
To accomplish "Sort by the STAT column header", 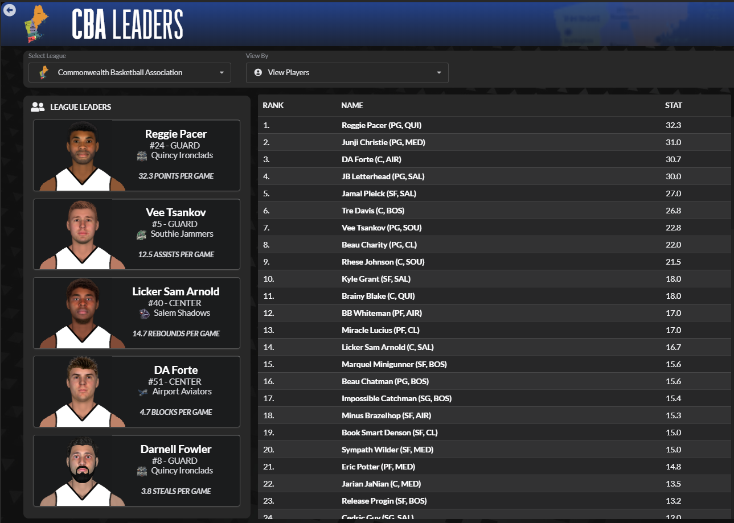I will coord(674,105).
